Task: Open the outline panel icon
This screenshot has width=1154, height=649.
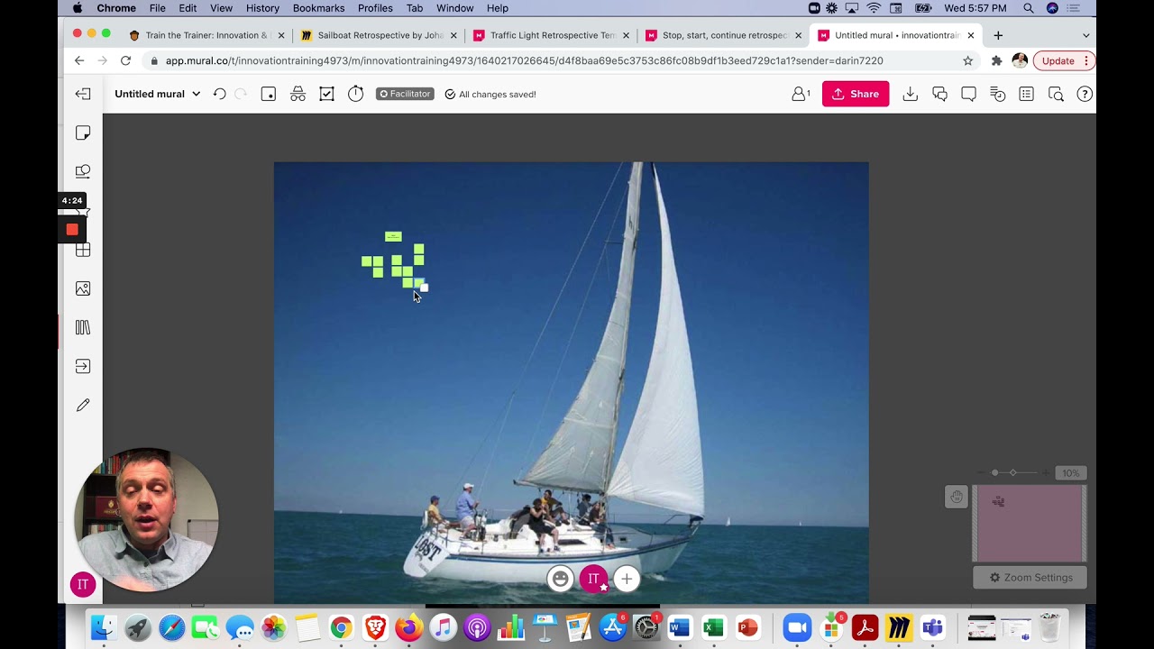Action: click(x=1026, y=94)
